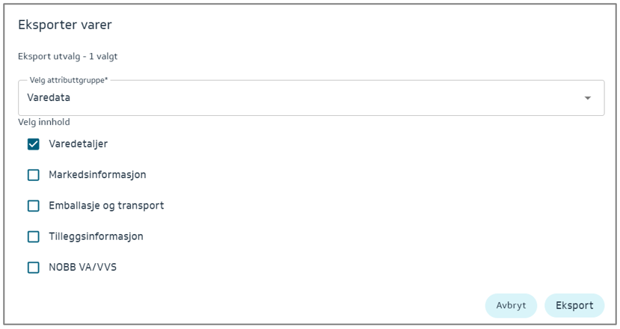
Task: Uncheck the Varedetaljer checkbox
Action: tap(34, 144)
